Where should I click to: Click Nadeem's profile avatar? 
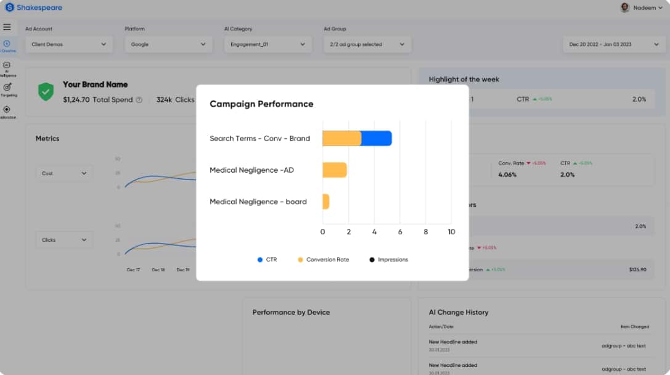pos(625,7)
